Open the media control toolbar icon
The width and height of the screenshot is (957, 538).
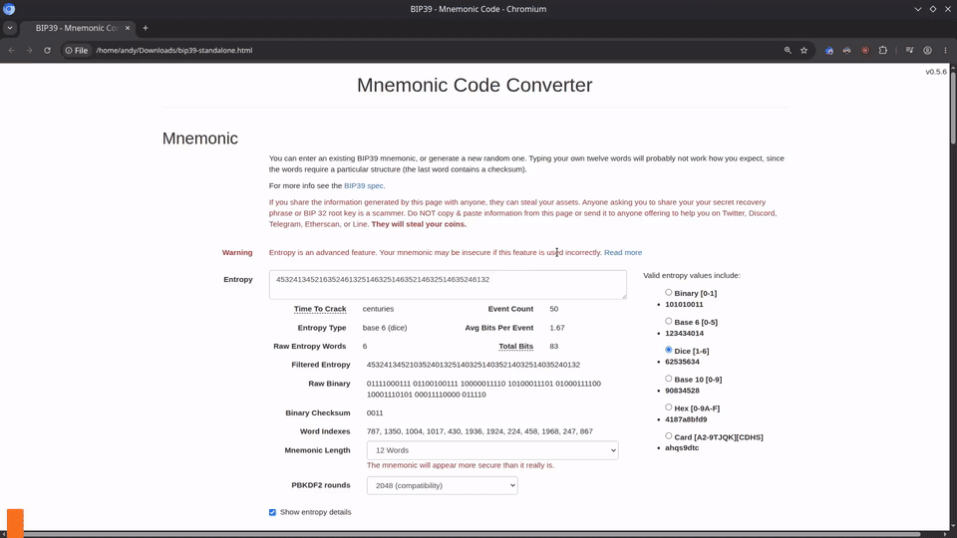point(909,51)
